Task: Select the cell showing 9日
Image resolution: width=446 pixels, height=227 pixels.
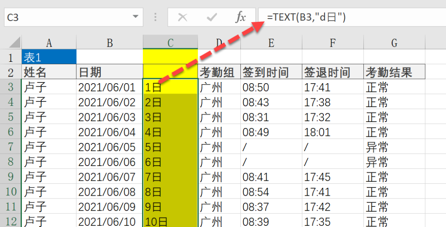Action: click(x=171, y=206)
